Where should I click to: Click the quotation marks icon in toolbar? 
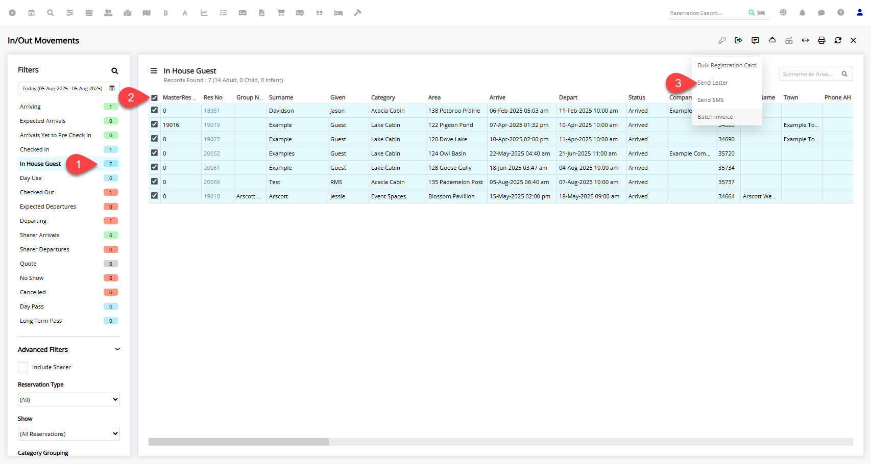pos(319,13)
